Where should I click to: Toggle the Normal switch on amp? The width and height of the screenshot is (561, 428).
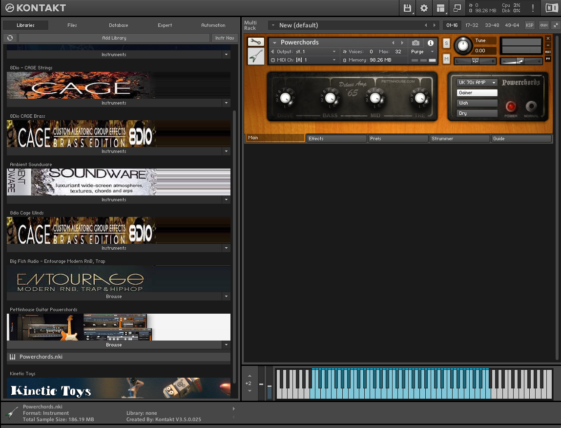point(531,106)
